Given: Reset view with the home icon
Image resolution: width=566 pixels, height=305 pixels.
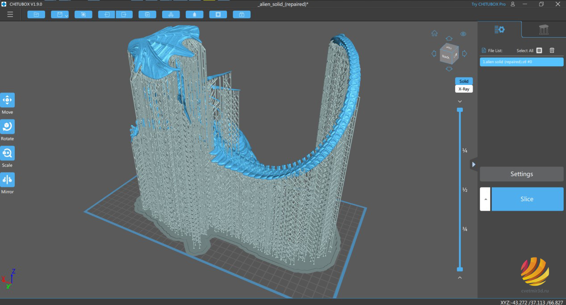Looking at the screenshot, I should click(x=434, y=34).
